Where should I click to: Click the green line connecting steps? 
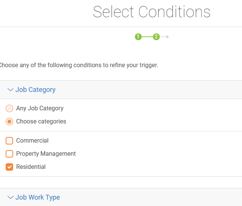(x=147, y=37)
